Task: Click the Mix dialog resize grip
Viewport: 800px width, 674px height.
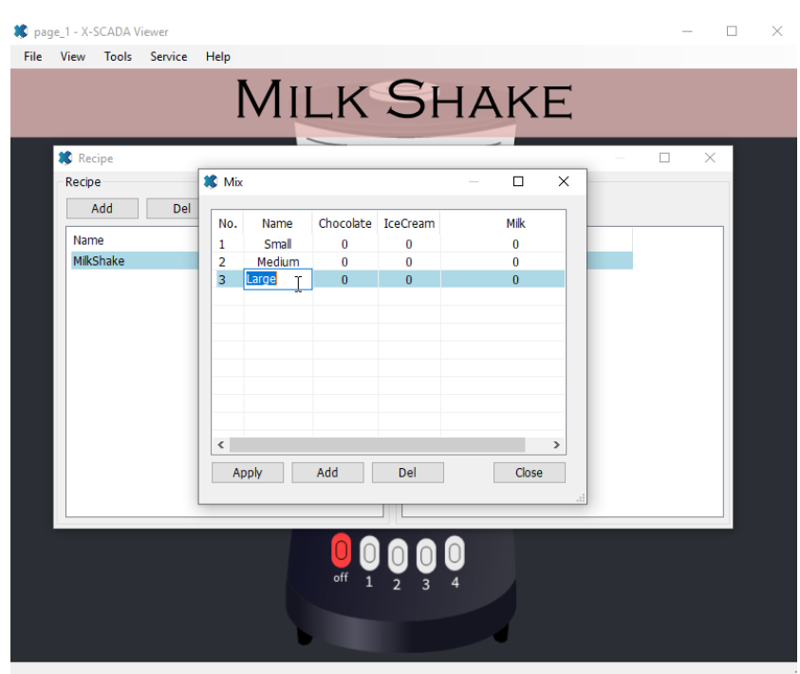Action: (581, 498)
